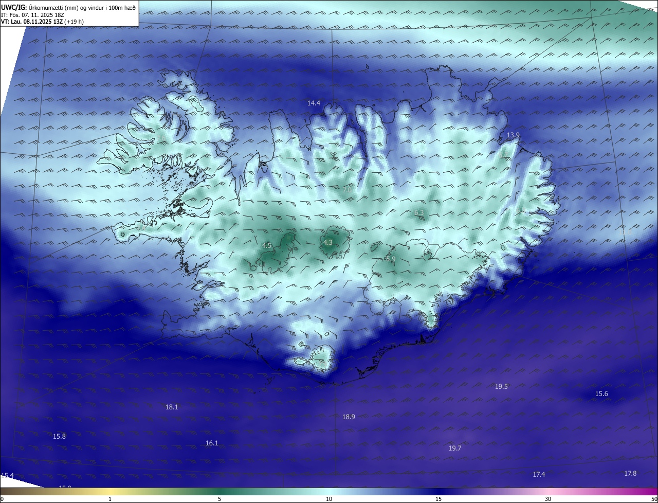This screenshot has height=503, width=658.
Task: Click the 13.9 value on the northeast coast
Action: pos(513,135)
